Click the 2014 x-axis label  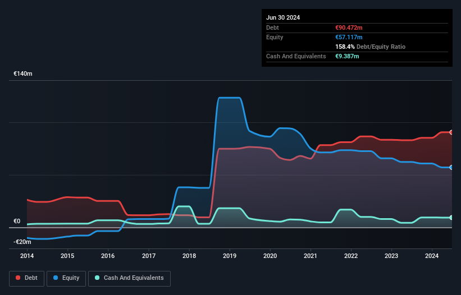click(x=27, y=256)
